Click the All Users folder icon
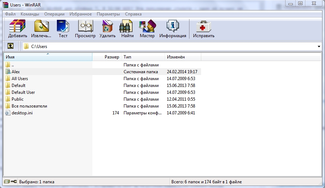Viewport: 325px width, 188px height. 8,78
